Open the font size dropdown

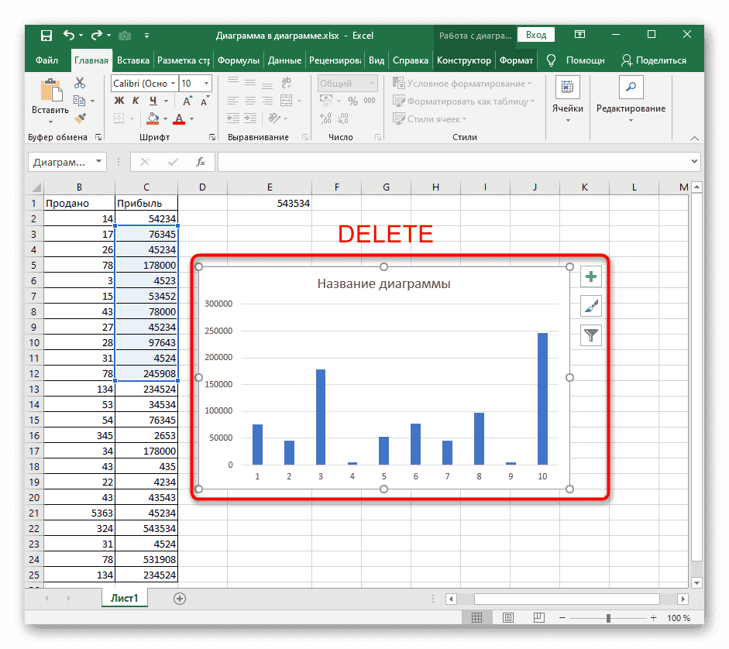pos(206,84)
